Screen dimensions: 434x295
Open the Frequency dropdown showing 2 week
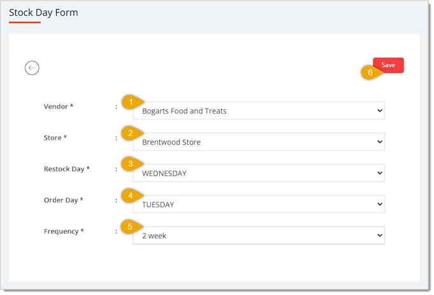258,236
